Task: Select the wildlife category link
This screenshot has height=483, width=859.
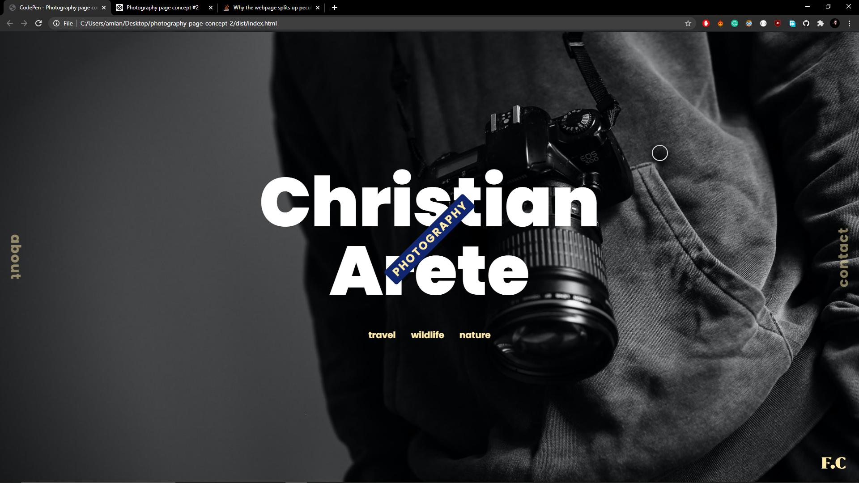Action: click(427, 335)
